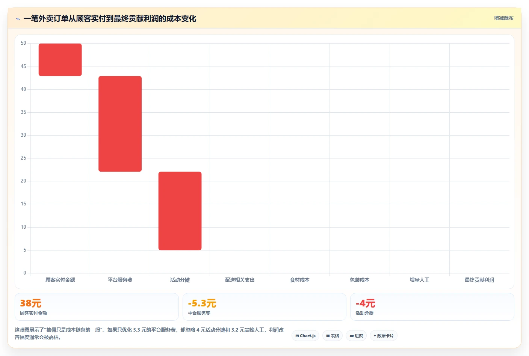Open the Chart.js chip
The height and width of the screenshot is (356, 529).
pyautogui.click(x=305, y=336)
